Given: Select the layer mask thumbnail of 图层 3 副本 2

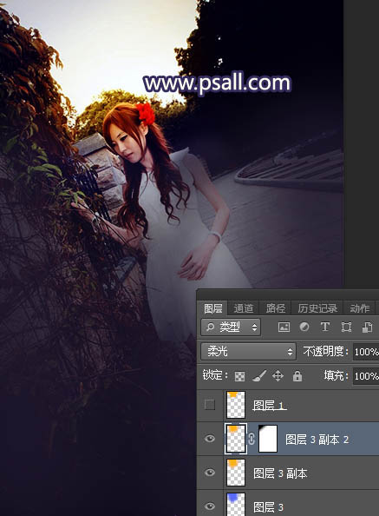Looking at the screenshot, I should pos(268,439).
